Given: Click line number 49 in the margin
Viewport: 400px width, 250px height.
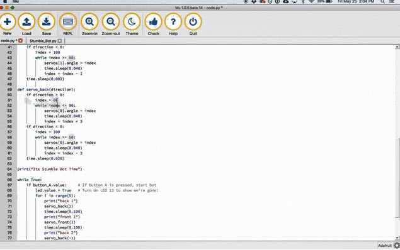Looking at the screenshot, I should pyautogui.click(x=9, y=90).
